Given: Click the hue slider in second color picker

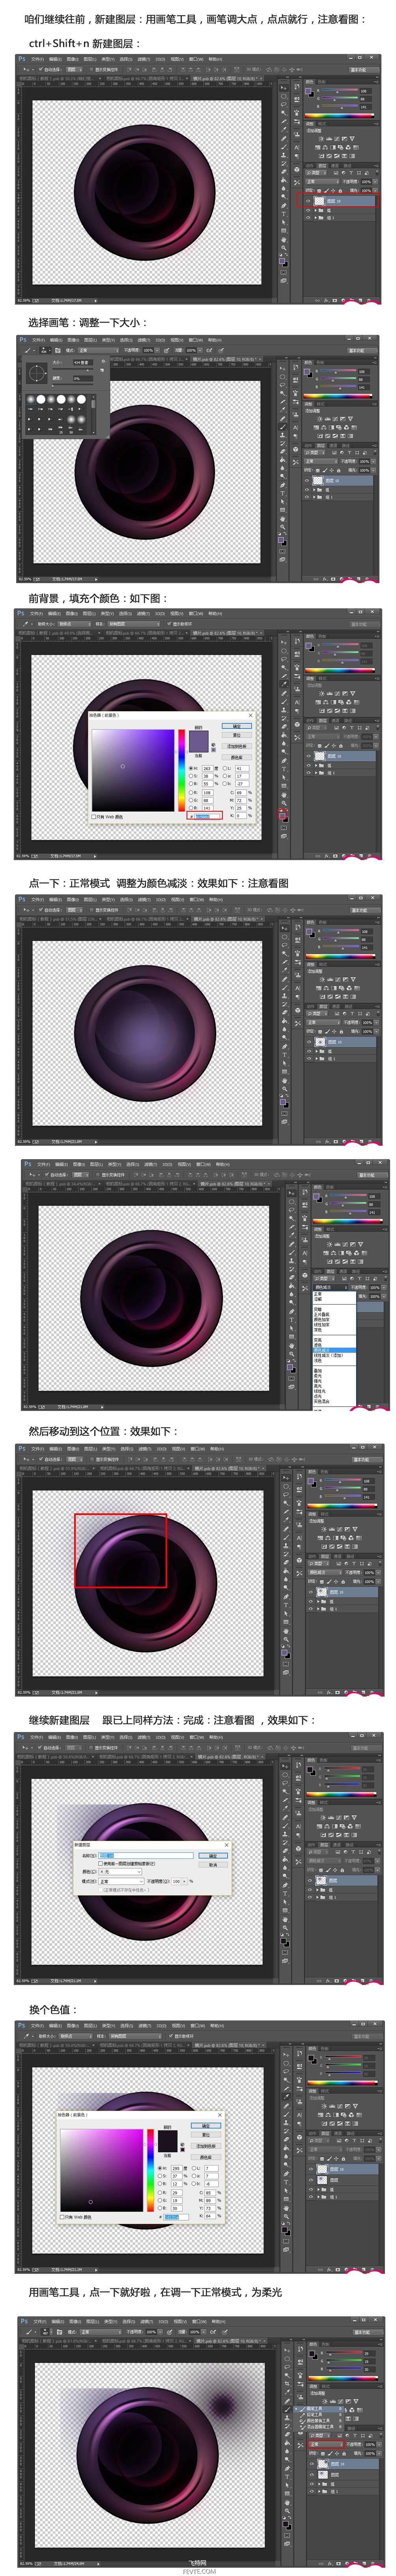Looking at the screenshot, I should (151, 2170).
